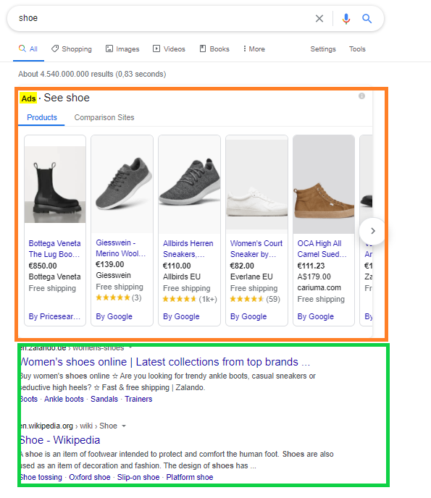431x498 pixels.
Task: Clear the search box with the X icon
Action: tap(319, 18)
